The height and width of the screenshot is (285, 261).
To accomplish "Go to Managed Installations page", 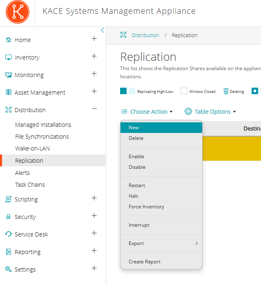I will tap(43, 125).
